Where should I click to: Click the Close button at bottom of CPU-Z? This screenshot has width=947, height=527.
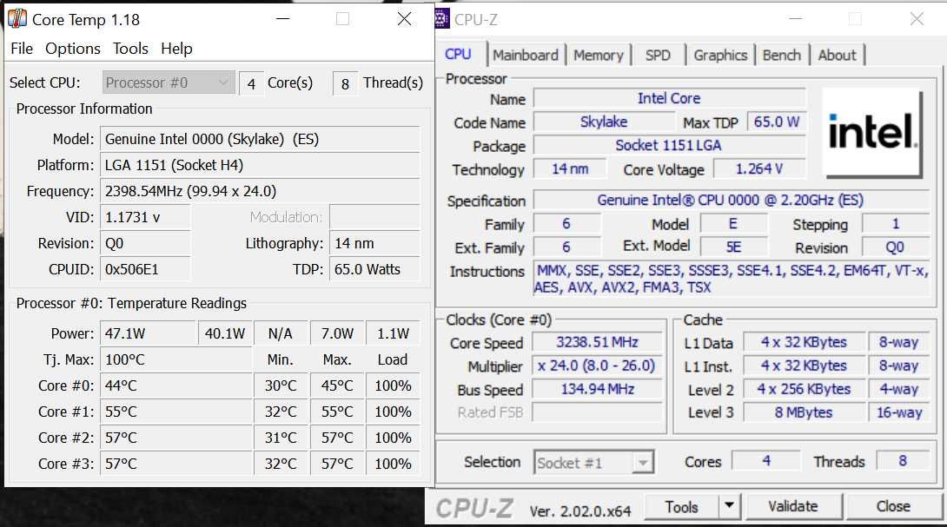893,506
